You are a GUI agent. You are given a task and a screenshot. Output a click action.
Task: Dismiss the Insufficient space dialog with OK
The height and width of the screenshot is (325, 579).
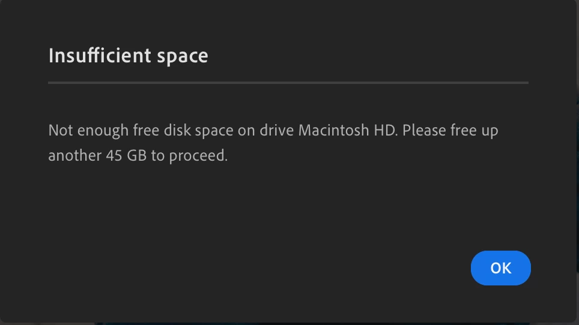[x=501, y=268]
